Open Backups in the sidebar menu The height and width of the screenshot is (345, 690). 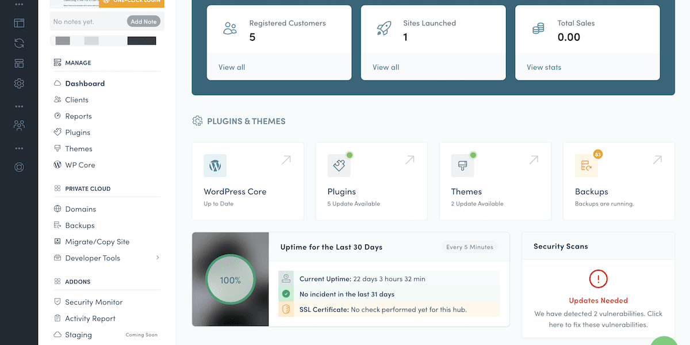[x=80, y=225]
